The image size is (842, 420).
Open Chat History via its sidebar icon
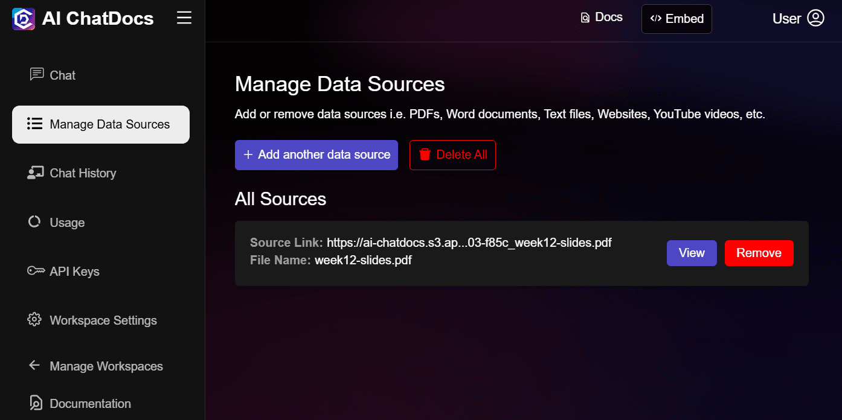tap(36, 173)
